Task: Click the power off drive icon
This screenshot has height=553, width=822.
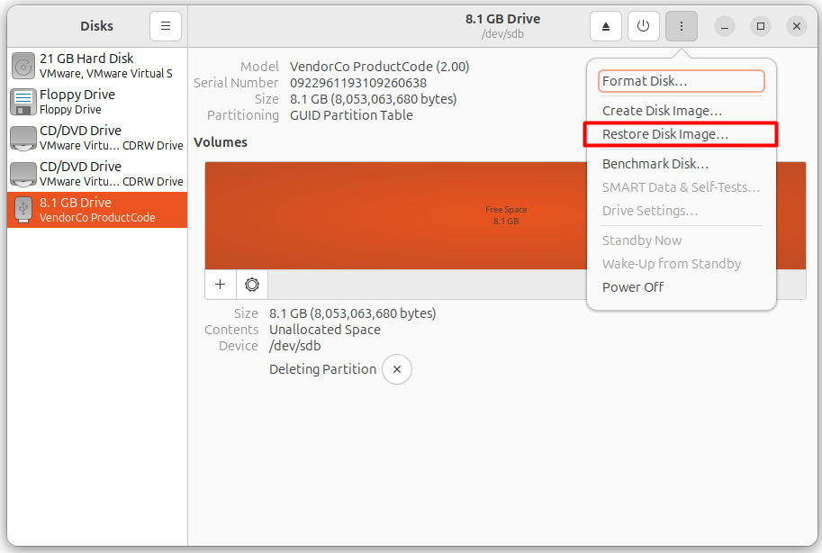Action: [x=643, y=26]
